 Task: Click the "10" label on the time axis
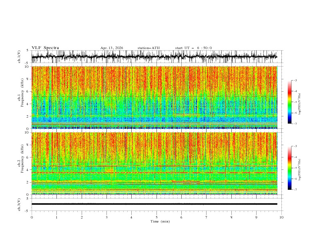click(281, 217)
